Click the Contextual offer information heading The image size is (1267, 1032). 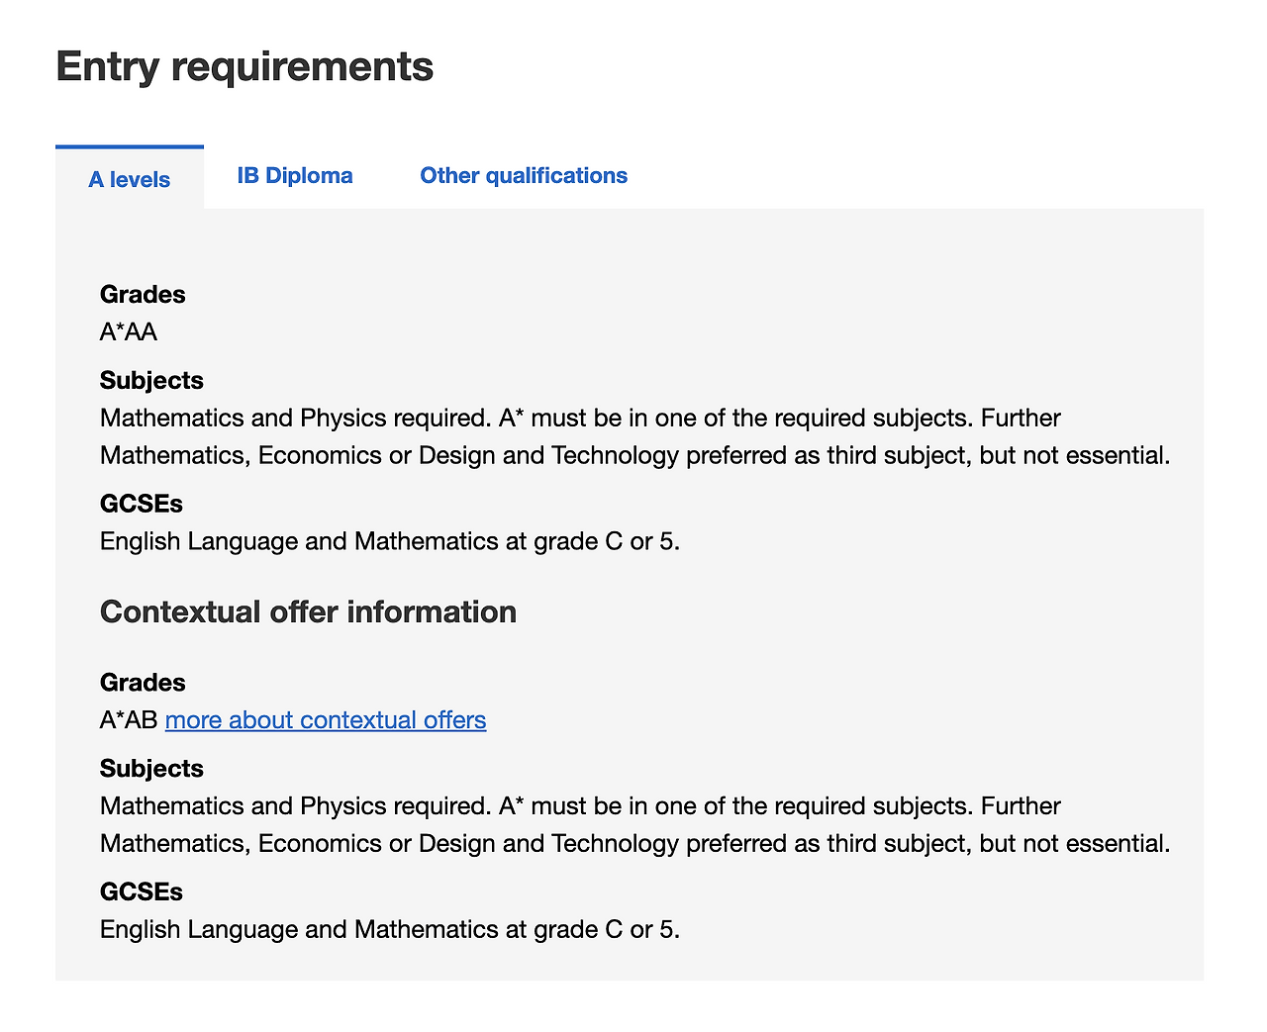click(308, 611)
